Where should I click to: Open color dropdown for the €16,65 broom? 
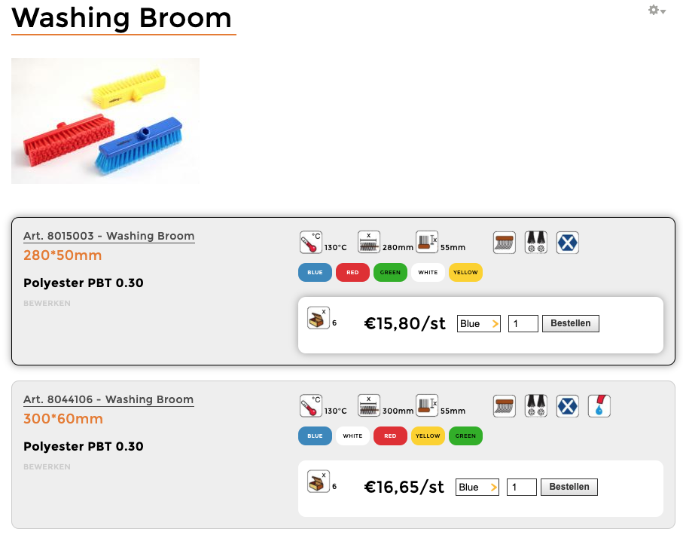[477, 488]
